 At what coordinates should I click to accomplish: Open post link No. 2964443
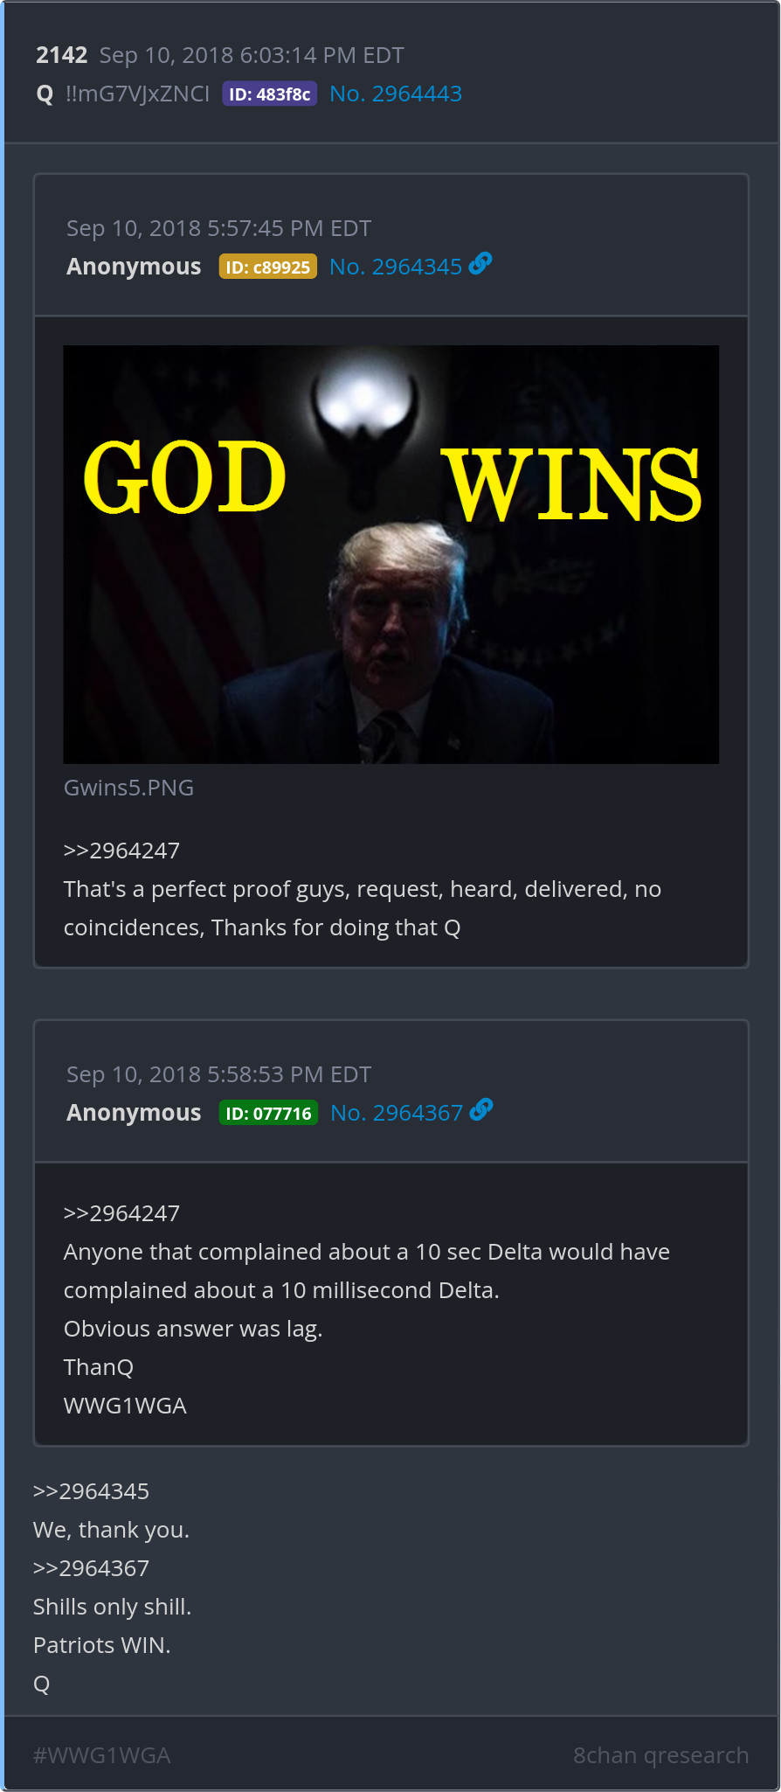(396, 94)
